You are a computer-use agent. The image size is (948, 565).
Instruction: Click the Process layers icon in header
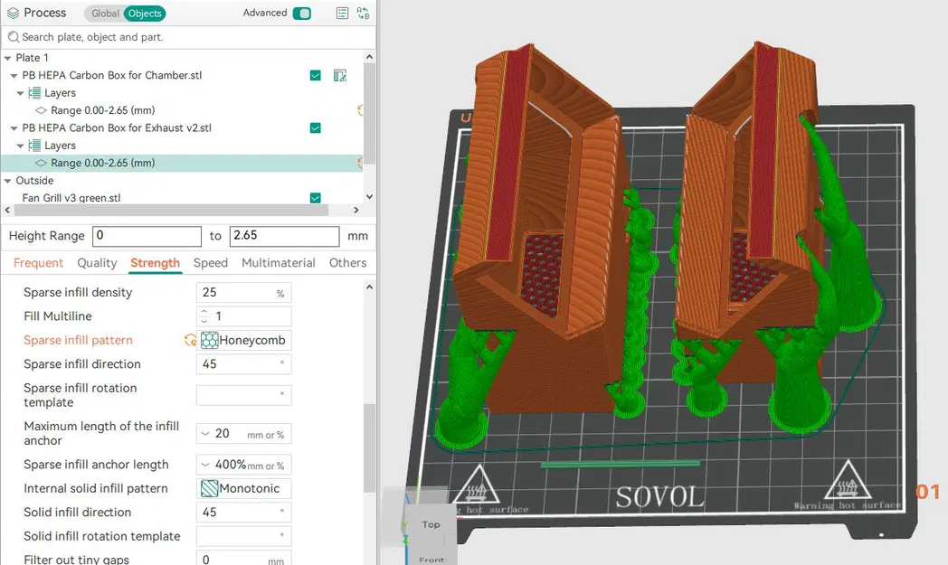[x=13, y=14]
